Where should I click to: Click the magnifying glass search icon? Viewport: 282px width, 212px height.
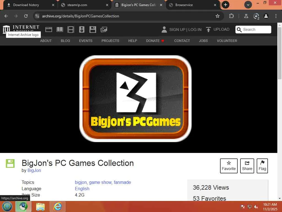point(239,30)
